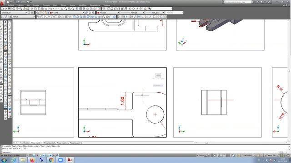
Task: Select the Line tool in Draw toolbar
Action: tap(1, 22)
